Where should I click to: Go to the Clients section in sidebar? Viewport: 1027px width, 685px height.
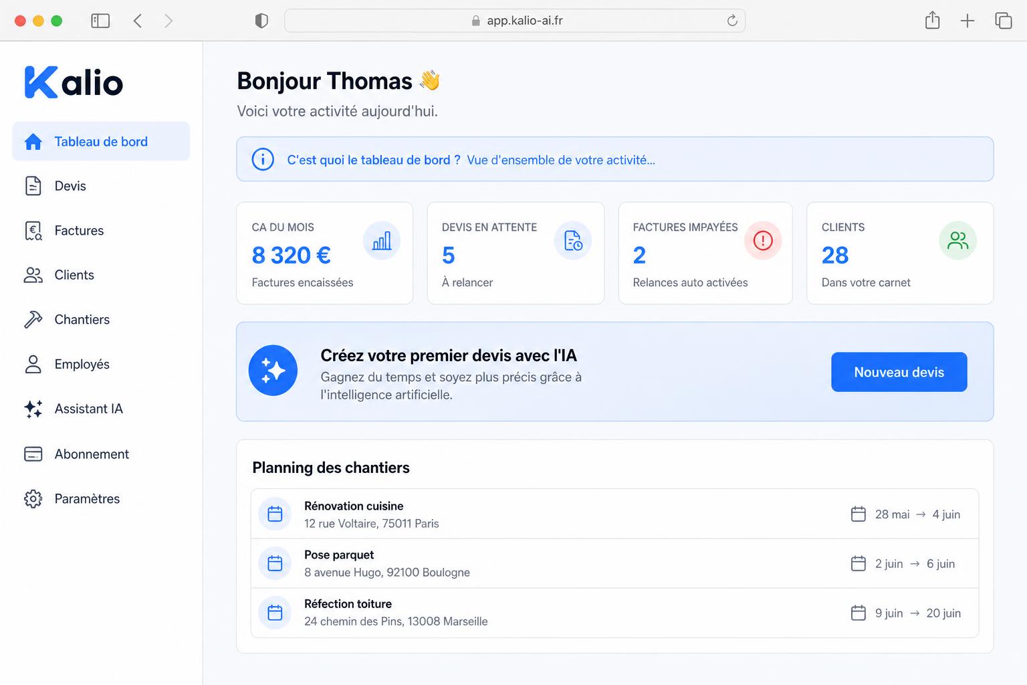pos(101,275)
